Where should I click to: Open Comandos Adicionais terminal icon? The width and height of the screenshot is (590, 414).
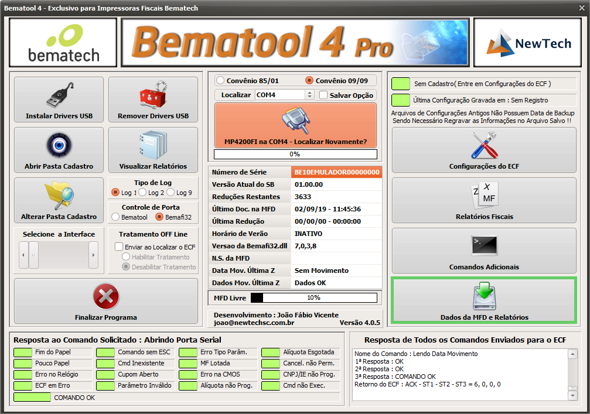pyautogui.click(x=485, y=245)
